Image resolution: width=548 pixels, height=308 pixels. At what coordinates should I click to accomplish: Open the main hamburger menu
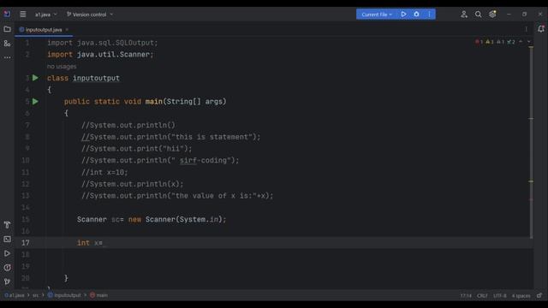click(x=23, y=15)
